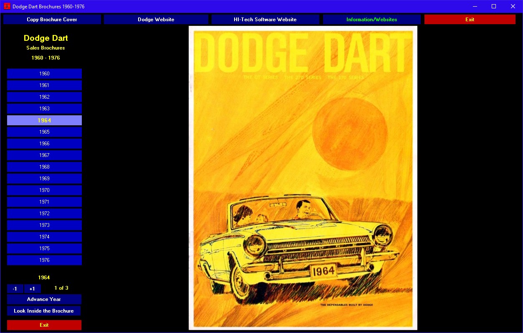
Task: Click the Advance Year button
Action: [x=44, y=299]
